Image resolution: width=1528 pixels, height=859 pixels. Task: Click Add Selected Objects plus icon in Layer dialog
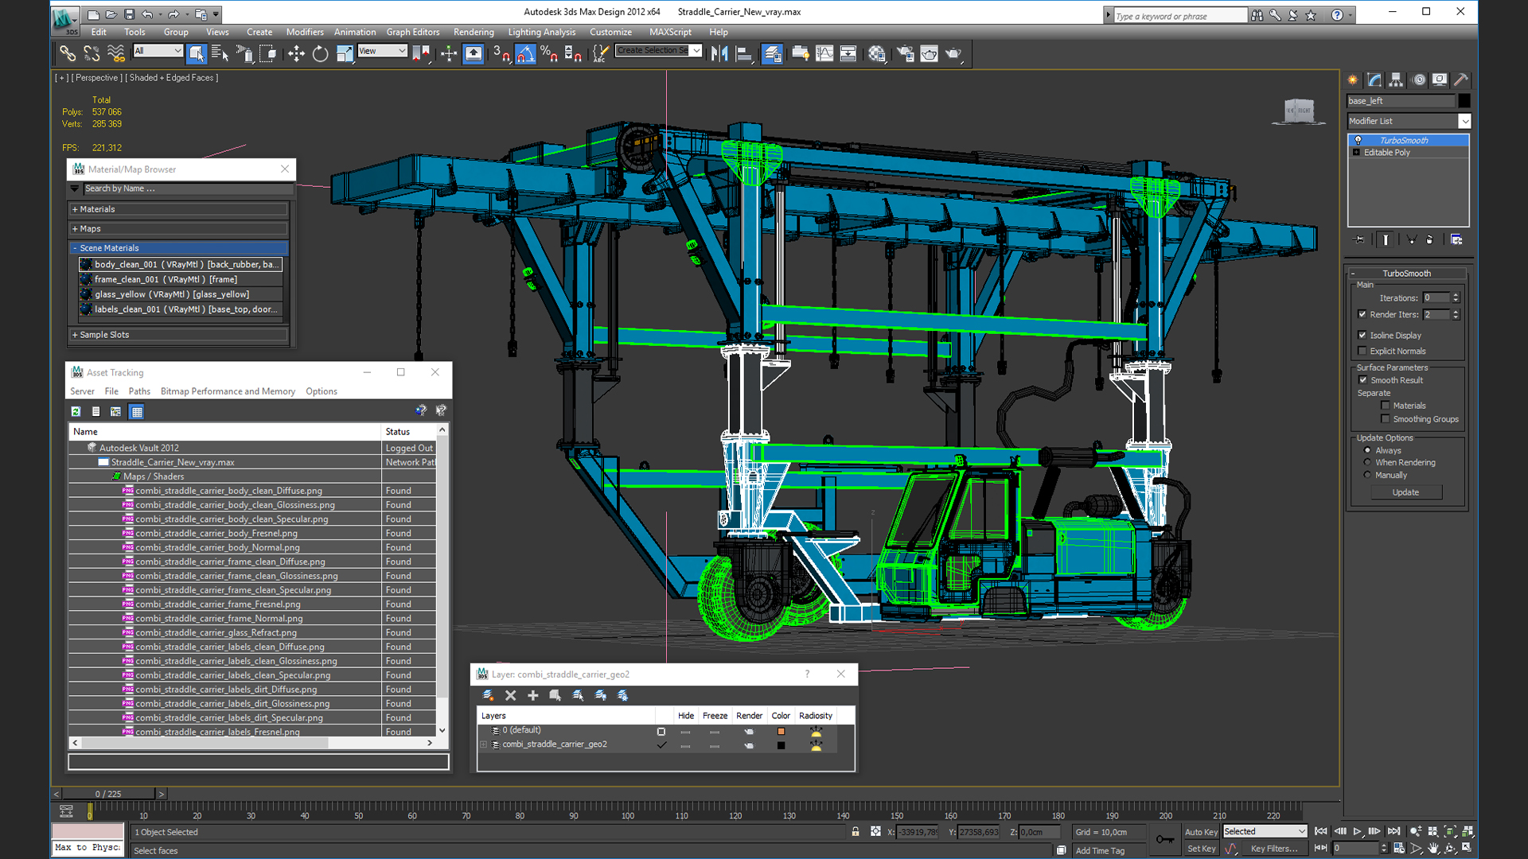[533, 695]
